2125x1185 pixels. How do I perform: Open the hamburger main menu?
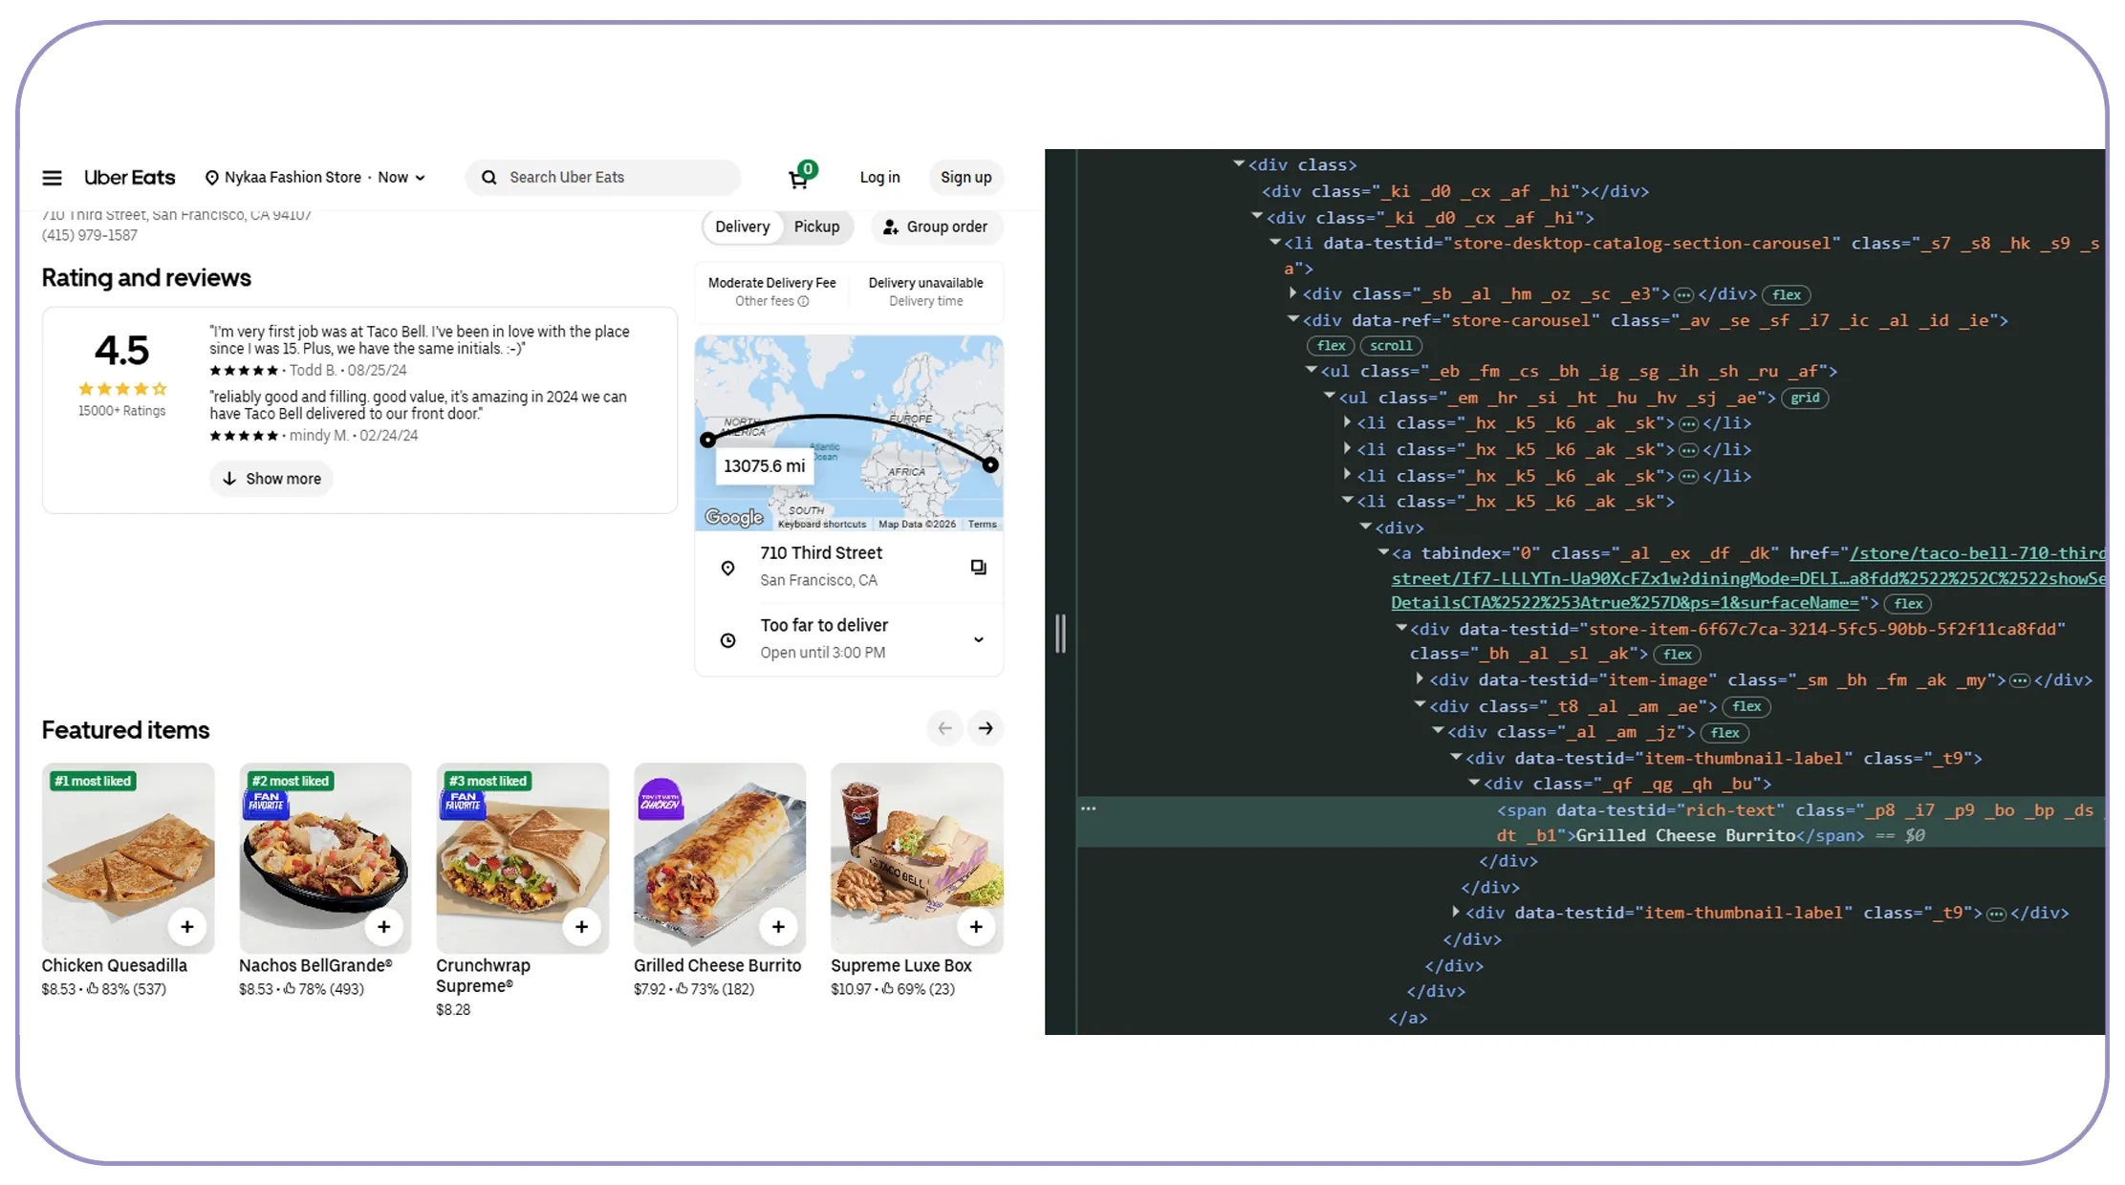pyautogui.click(x=53, y=178)
